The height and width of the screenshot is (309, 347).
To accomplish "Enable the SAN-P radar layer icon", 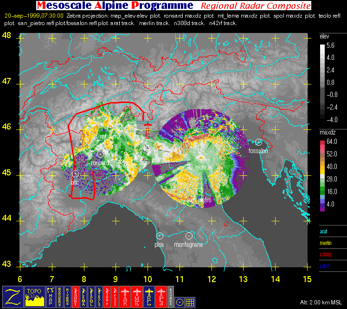I will tap(107, 297).
